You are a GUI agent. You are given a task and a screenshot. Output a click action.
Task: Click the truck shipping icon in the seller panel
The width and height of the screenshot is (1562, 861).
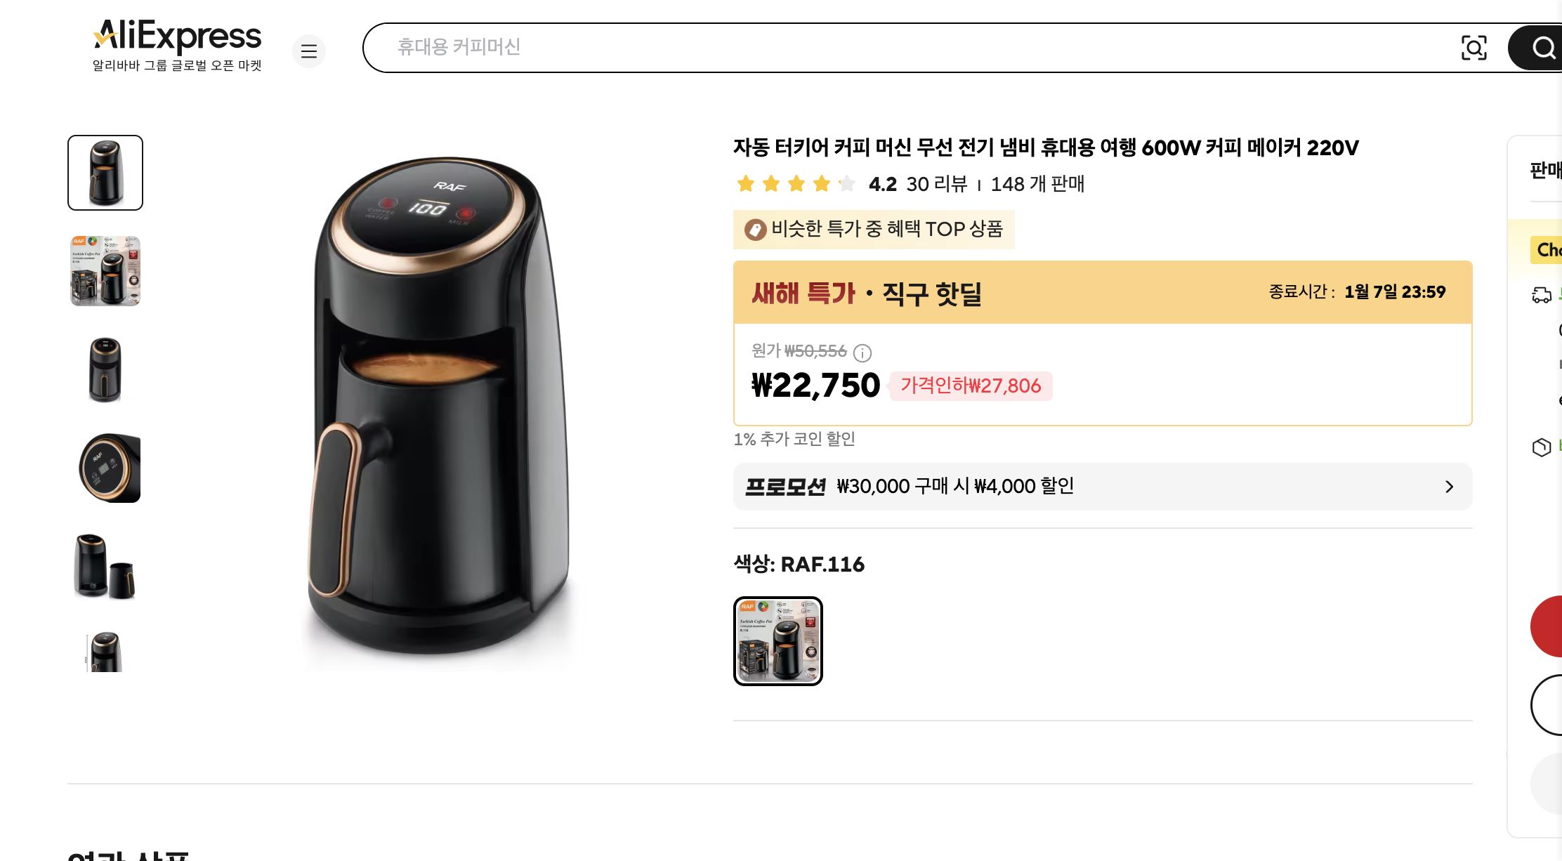[x=1541, y=296]
